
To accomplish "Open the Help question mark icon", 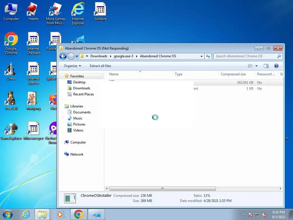I will tap(276, 66).
